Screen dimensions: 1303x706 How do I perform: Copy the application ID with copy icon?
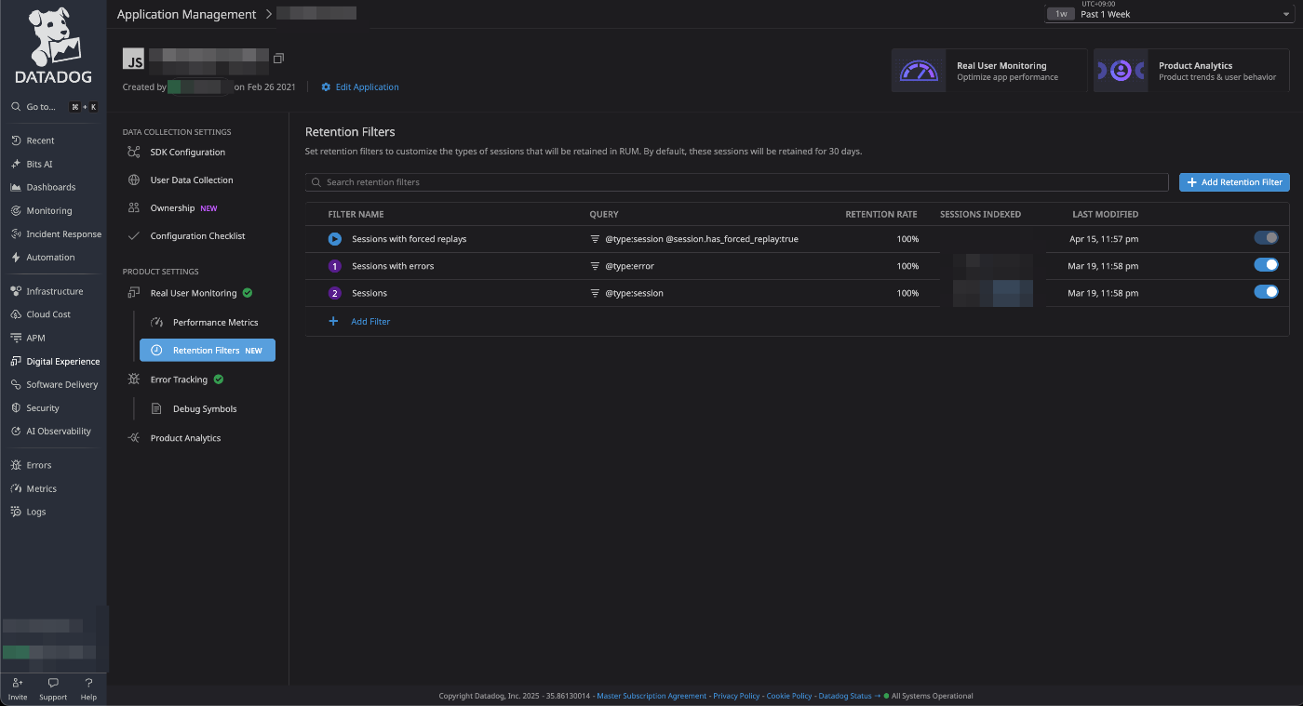coord(278,59)
